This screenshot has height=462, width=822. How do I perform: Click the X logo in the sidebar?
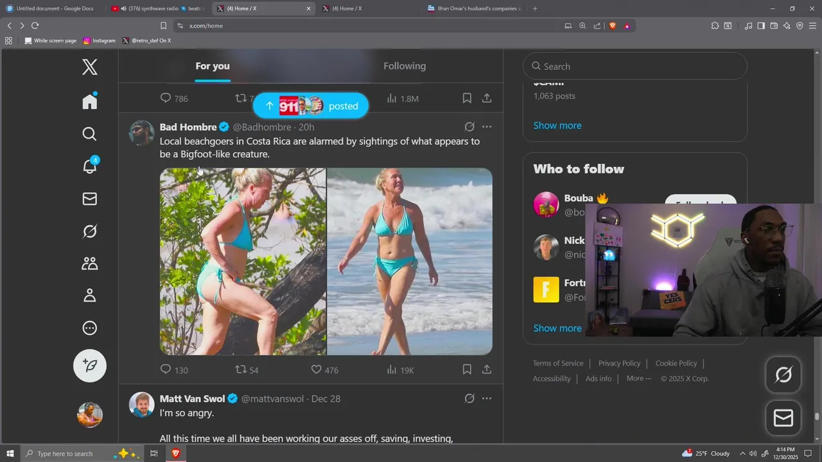point(90,67)
